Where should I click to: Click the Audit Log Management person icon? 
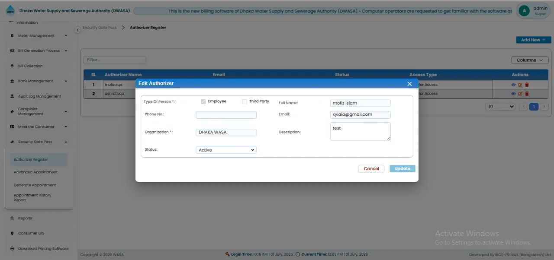pyautogui.click(x=12, y=96)
